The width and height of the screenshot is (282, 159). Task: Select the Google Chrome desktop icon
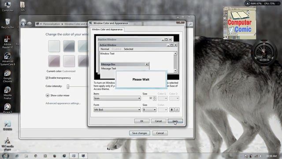[7, 76]
